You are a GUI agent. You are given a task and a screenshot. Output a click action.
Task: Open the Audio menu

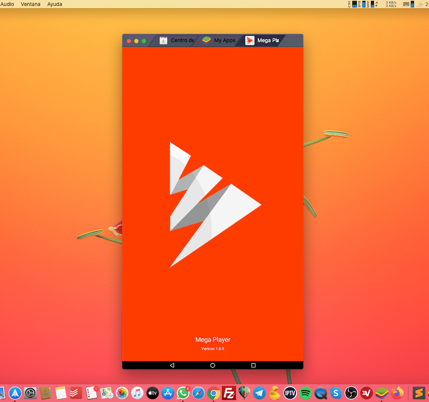7,4
